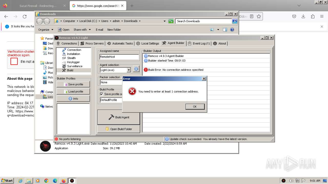
Task: Click the Save profile button
Action: point(73,84)
